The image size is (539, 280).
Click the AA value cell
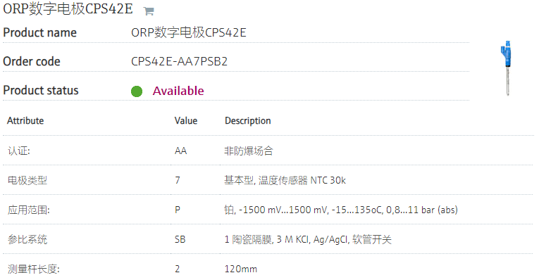(x=180, y=151)
